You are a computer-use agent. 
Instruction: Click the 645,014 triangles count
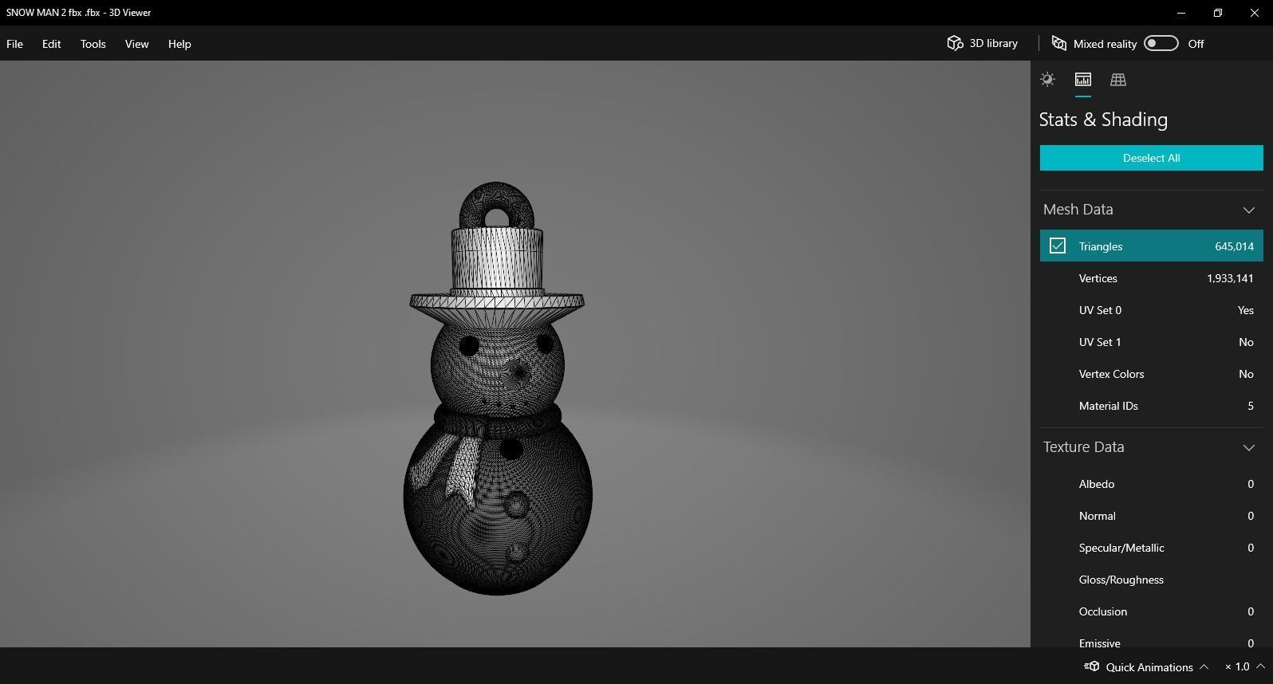tap(1234, 246)
